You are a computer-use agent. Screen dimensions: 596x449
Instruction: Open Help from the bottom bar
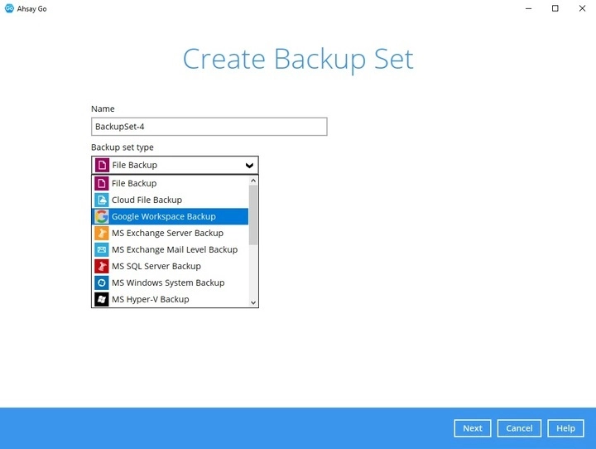click(x=565, y=428)
